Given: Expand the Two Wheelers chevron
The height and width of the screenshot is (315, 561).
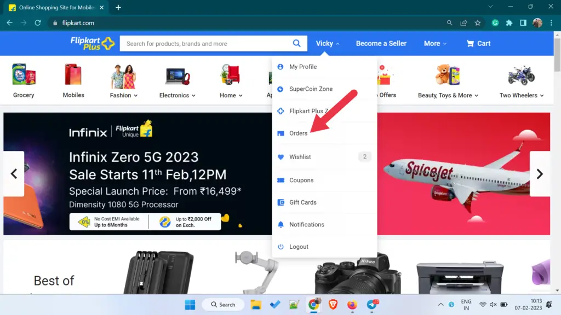Looking at the screenshot, I should coord(542,96).
